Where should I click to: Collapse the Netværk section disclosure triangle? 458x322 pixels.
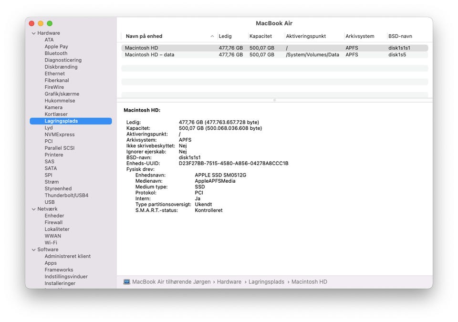[x=34, y=209]
